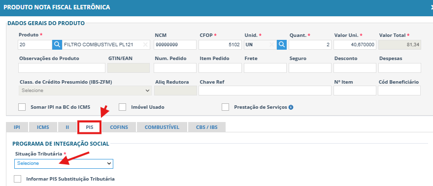Image resolution: width=433 pixels, height=186 pixels.
Task: Select the II tab
Action: 67,127
